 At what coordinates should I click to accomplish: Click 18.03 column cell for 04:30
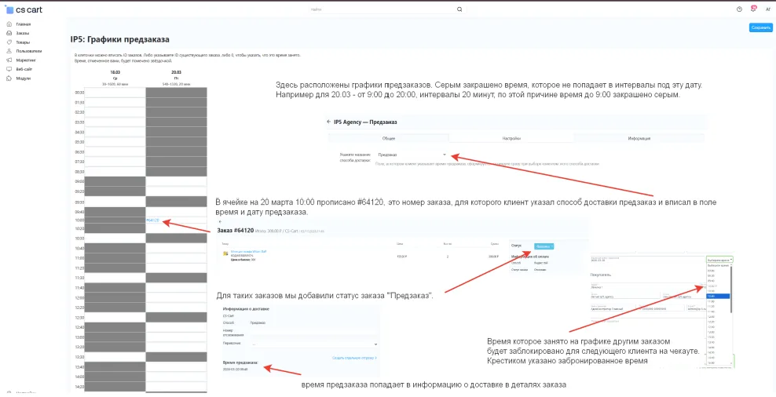[115, 132]
